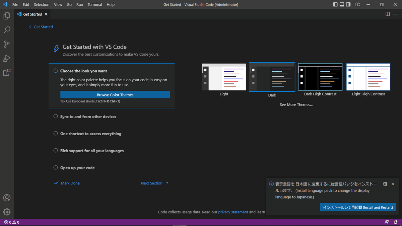The image size is (402, 226).
Task: Open editor More Actions ellipsis
Action: pos(395,14)
